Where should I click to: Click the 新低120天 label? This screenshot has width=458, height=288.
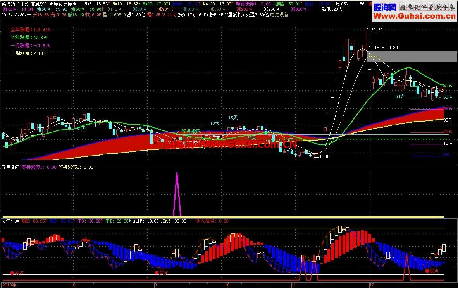(336, 9)
